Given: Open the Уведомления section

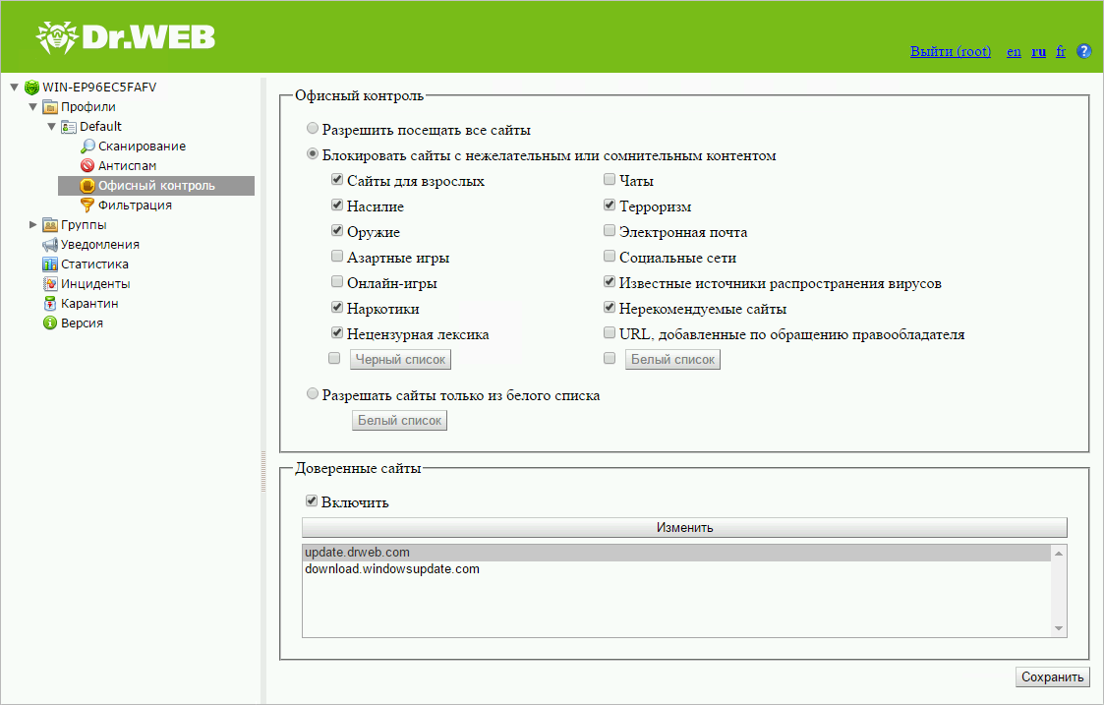Looking at the screenshot, I should click(99, 245).
